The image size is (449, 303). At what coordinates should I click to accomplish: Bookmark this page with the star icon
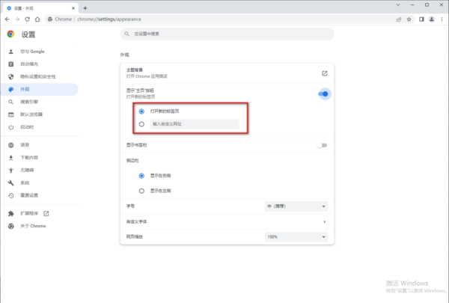coord(409,19)
